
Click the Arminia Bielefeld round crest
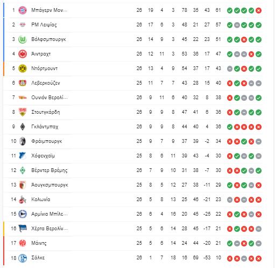tap(23, 214)
